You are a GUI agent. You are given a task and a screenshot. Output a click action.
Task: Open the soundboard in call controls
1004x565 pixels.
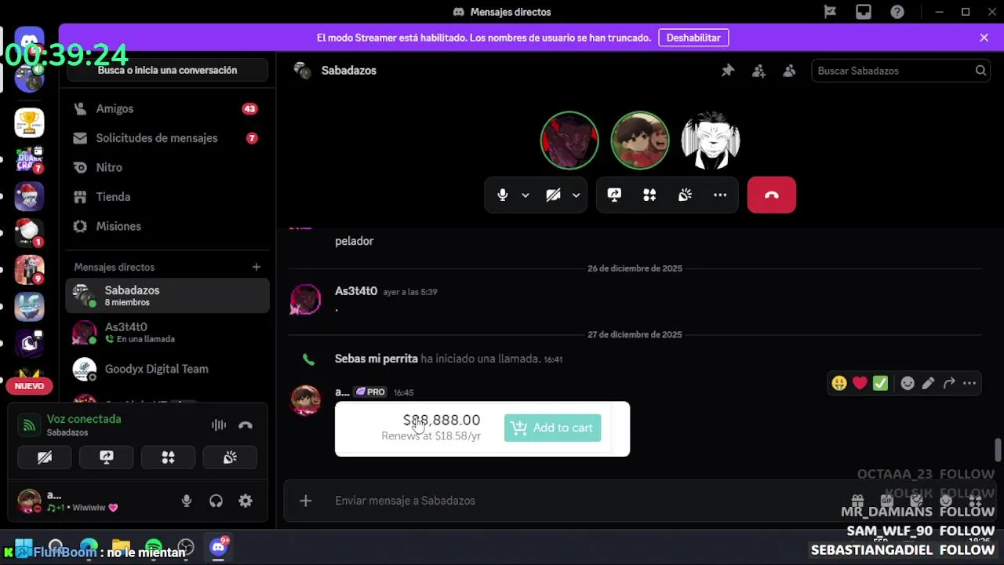[x=685, y=195]
